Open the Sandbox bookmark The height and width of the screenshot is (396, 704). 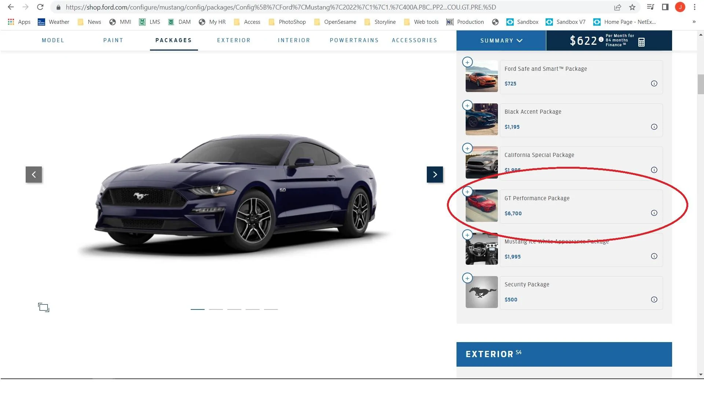pyautogui.click(x=522, y=22)
